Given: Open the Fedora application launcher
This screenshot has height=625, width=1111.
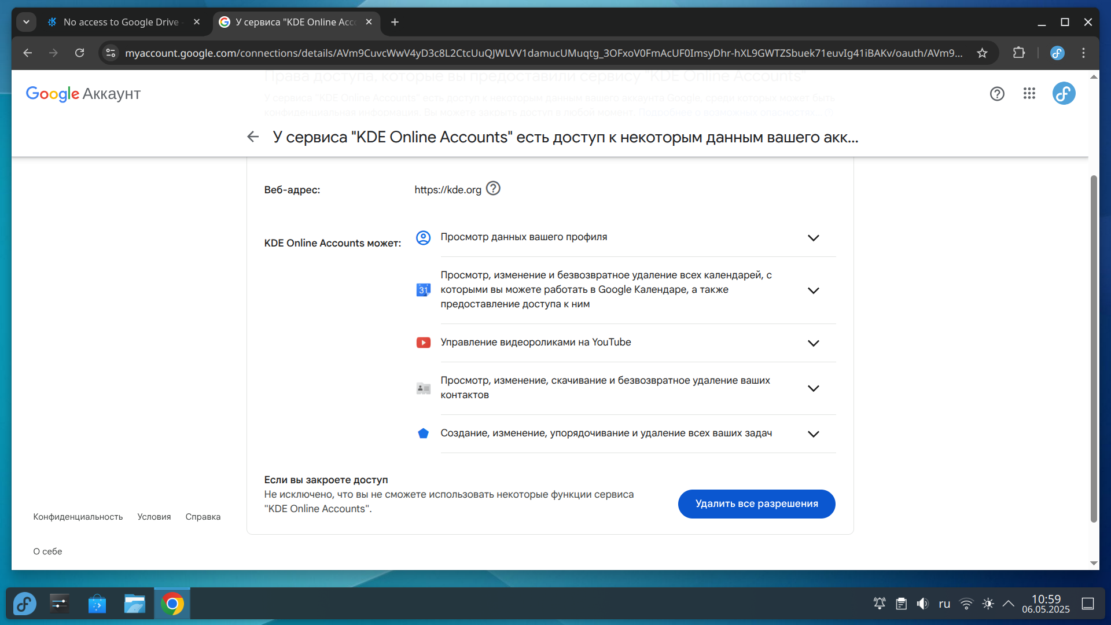Looking at the screenshot, I should click(25, 604).
